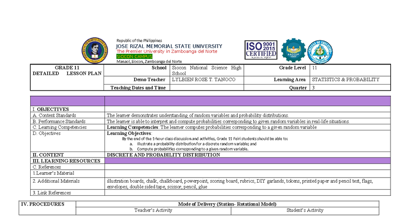The image size is (394, 222).
Task: Click the highlighted 'SIOCON CAMPUS' text
Action: [x=135, y=56]
